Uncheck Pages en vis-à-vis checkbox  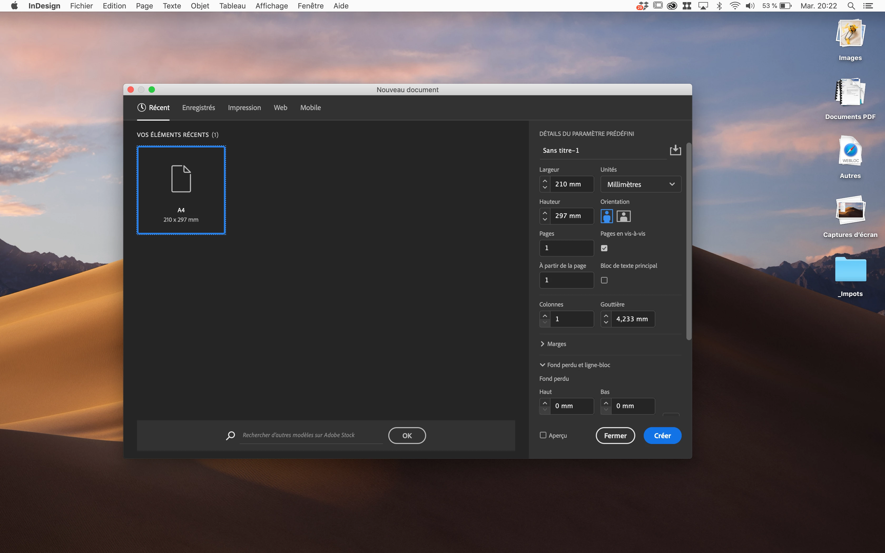[x=604, y=248]
